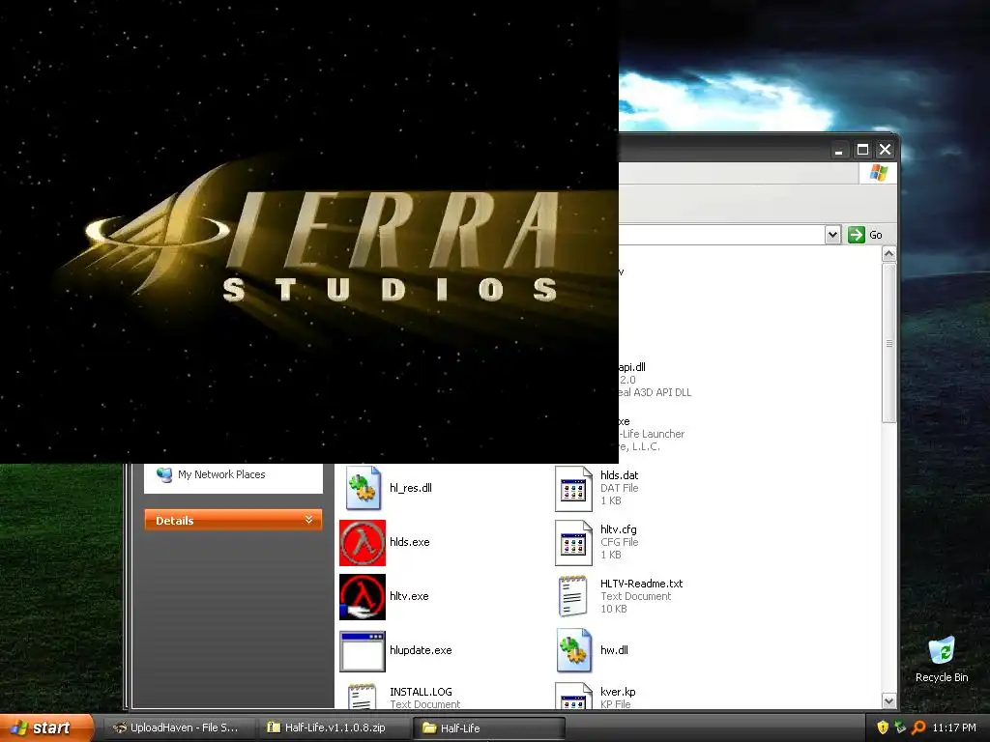Click the Details panel header
The height and width of the screenshot is (742, 990).
pyautogui.click(x=233, y=520)
